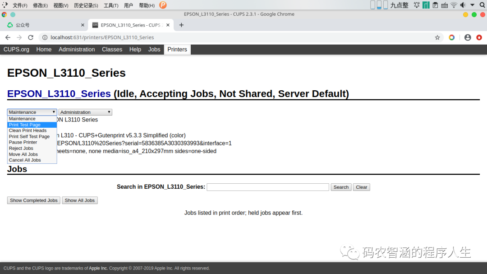The width and height of the screenshot is (487, 274).
Task: Click the Maintenance dropdown box
Action: (x=32, y=112)
